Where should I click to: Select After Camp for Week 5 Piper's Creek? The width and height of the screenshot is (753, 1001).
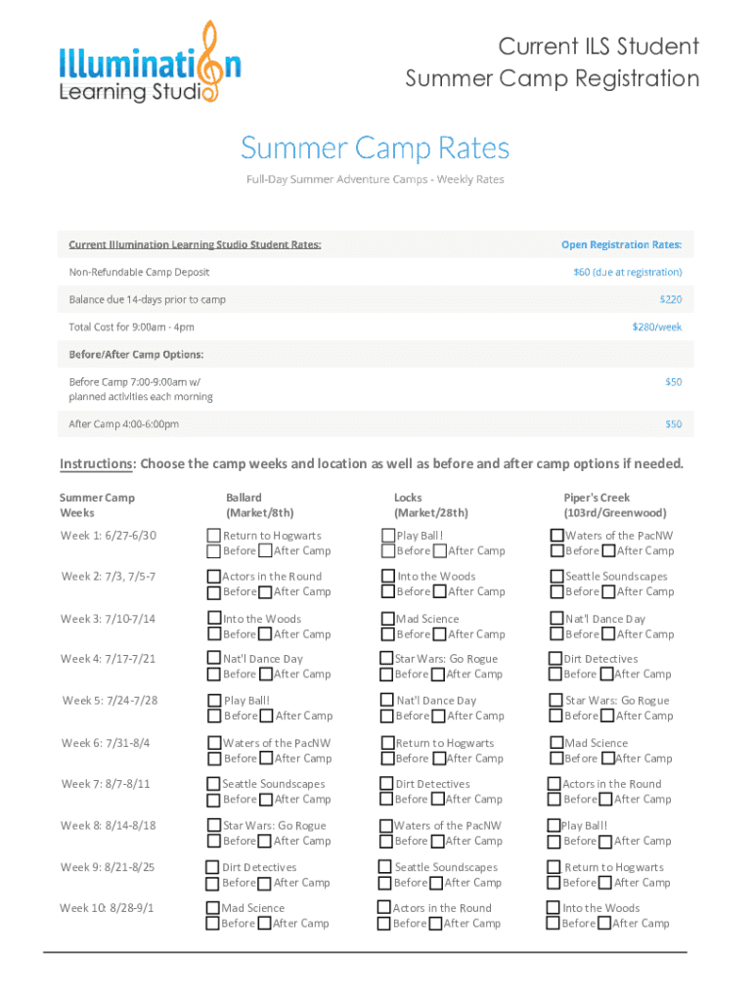(607, 716)
